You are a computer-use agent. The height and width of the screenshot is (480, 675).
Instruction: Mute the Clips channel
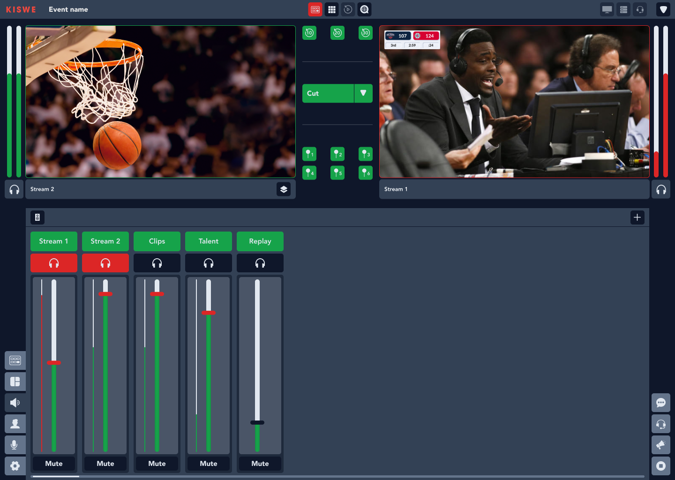coord(157,464)
